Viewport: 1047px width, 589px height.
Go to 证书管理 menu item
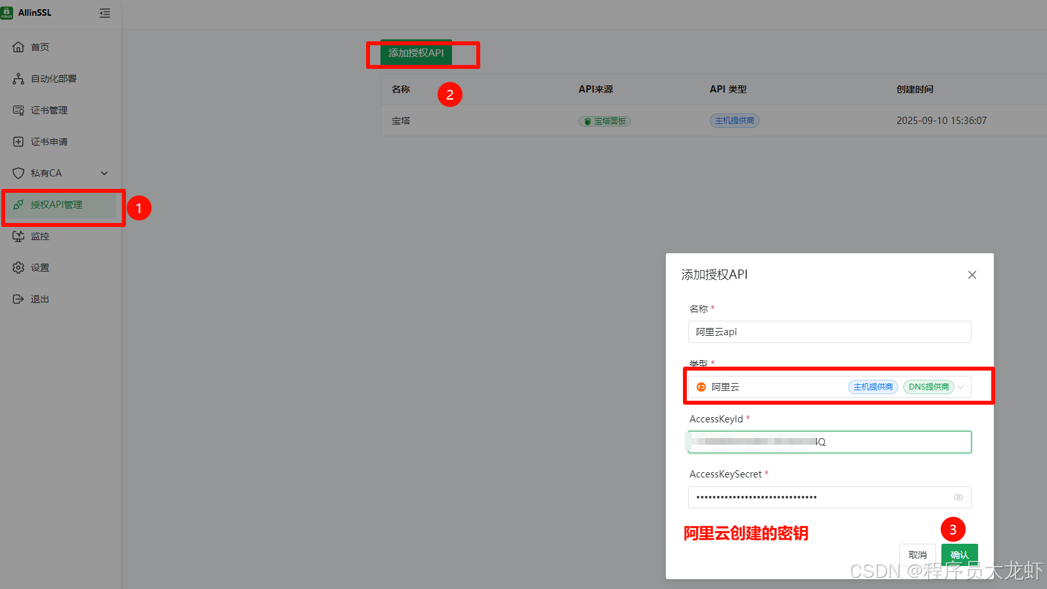[x=60, y=110]
